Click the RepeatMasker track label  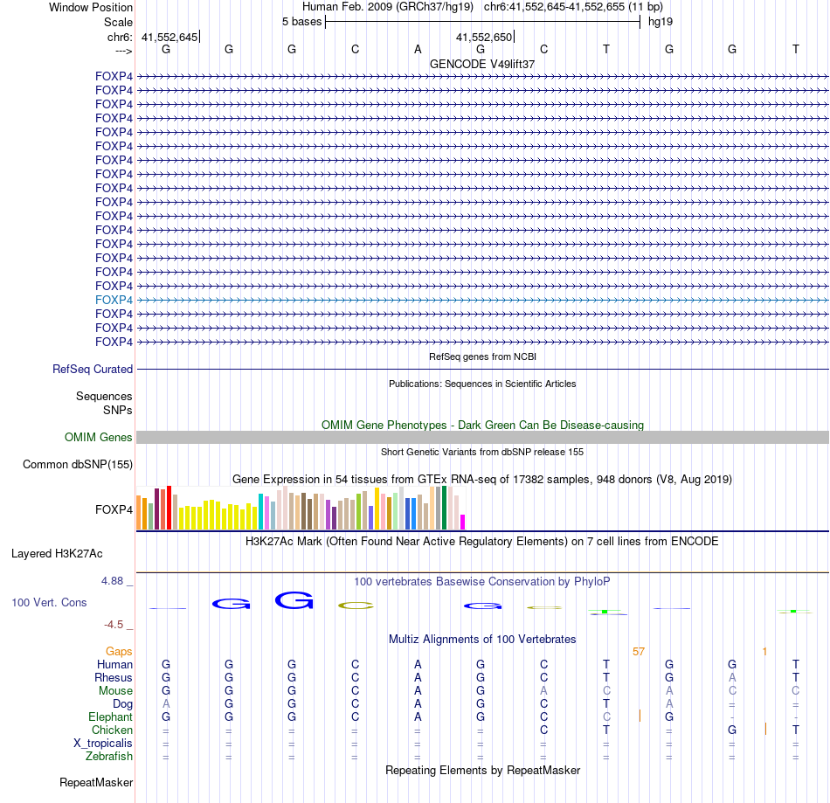[96, 782]
